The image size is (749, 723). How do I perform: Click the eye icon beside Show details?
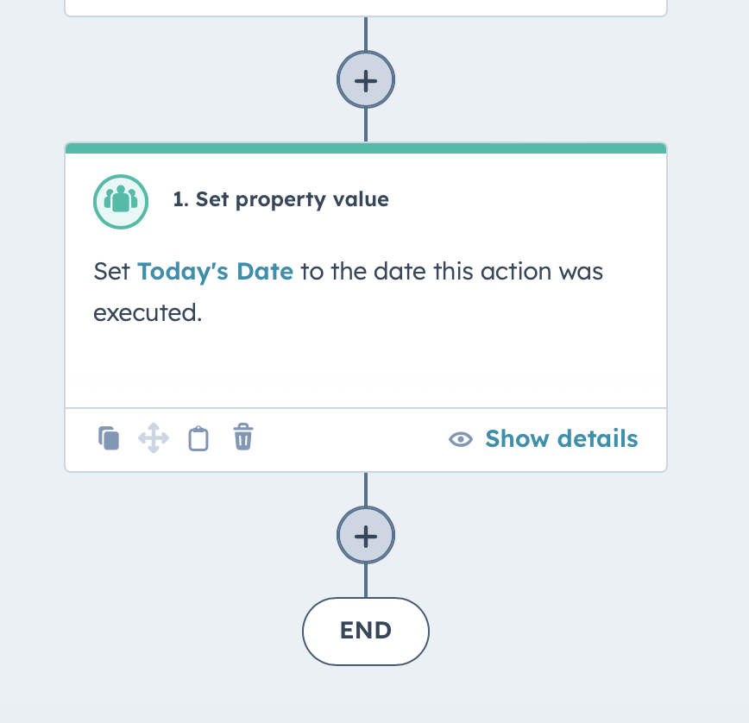point(460,439)
